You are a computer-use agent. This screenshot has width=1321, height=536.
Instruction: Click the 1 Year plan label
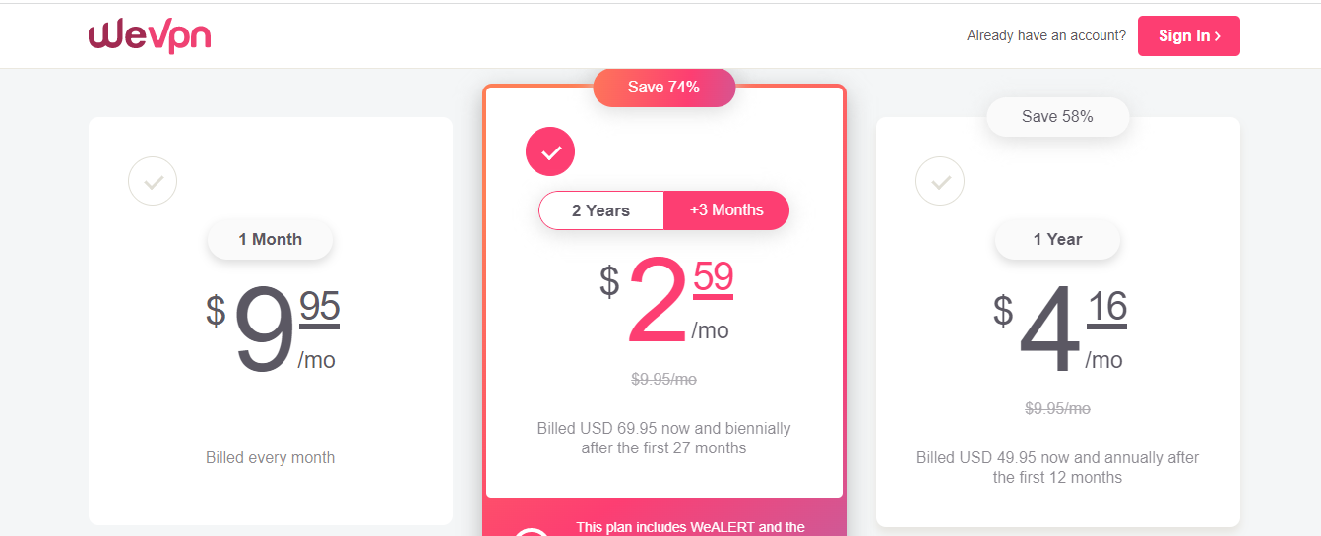(1057, 239)
